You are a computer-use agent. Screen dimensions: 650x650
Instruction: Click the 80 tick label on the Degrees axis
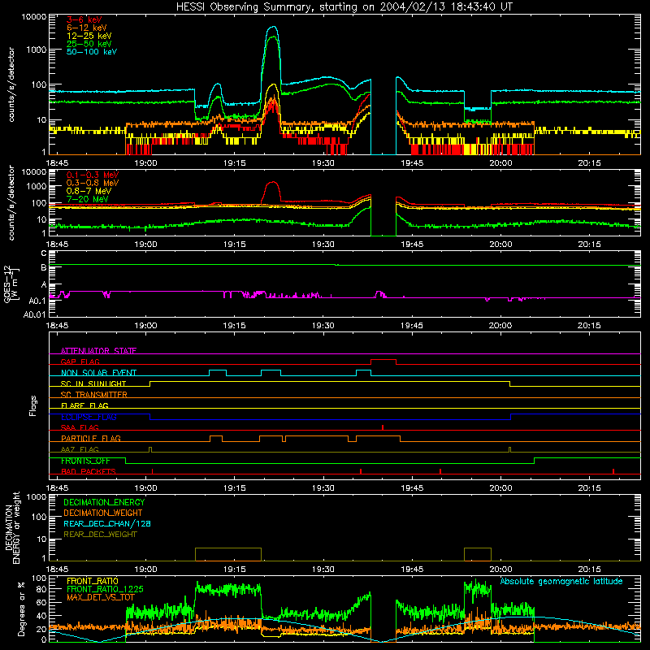click(41, 589)
